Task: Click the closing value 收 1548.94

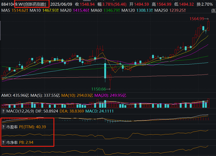Action: click(x=85, y=4)
